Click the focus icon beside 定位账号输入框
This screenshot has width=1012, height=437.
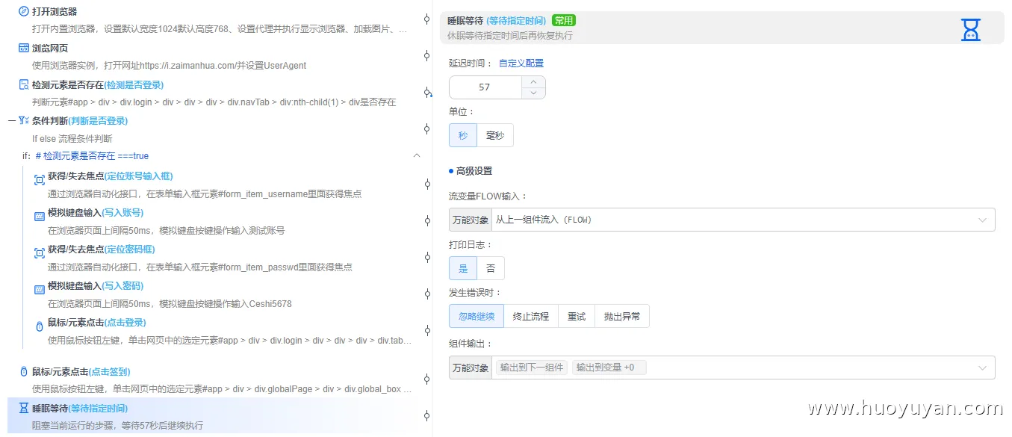[39, 180]
